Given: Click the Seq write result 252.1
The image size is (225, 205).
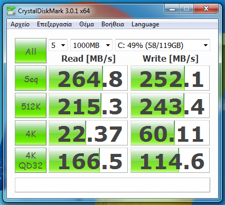Looking at the screenshot, I should pos(170,78).
